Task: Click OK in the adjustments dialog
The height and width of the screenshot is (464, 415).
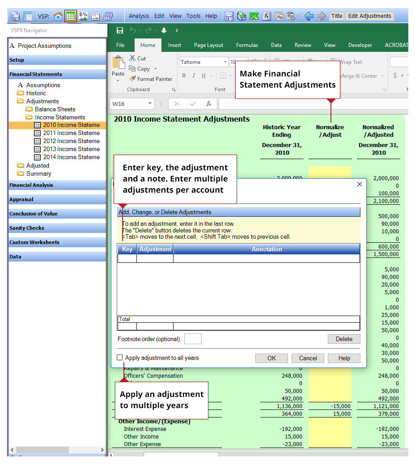Action: 271,358
